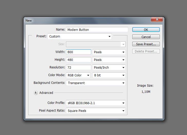Open the Color Profile sRGB dropdown

[96, 103]
